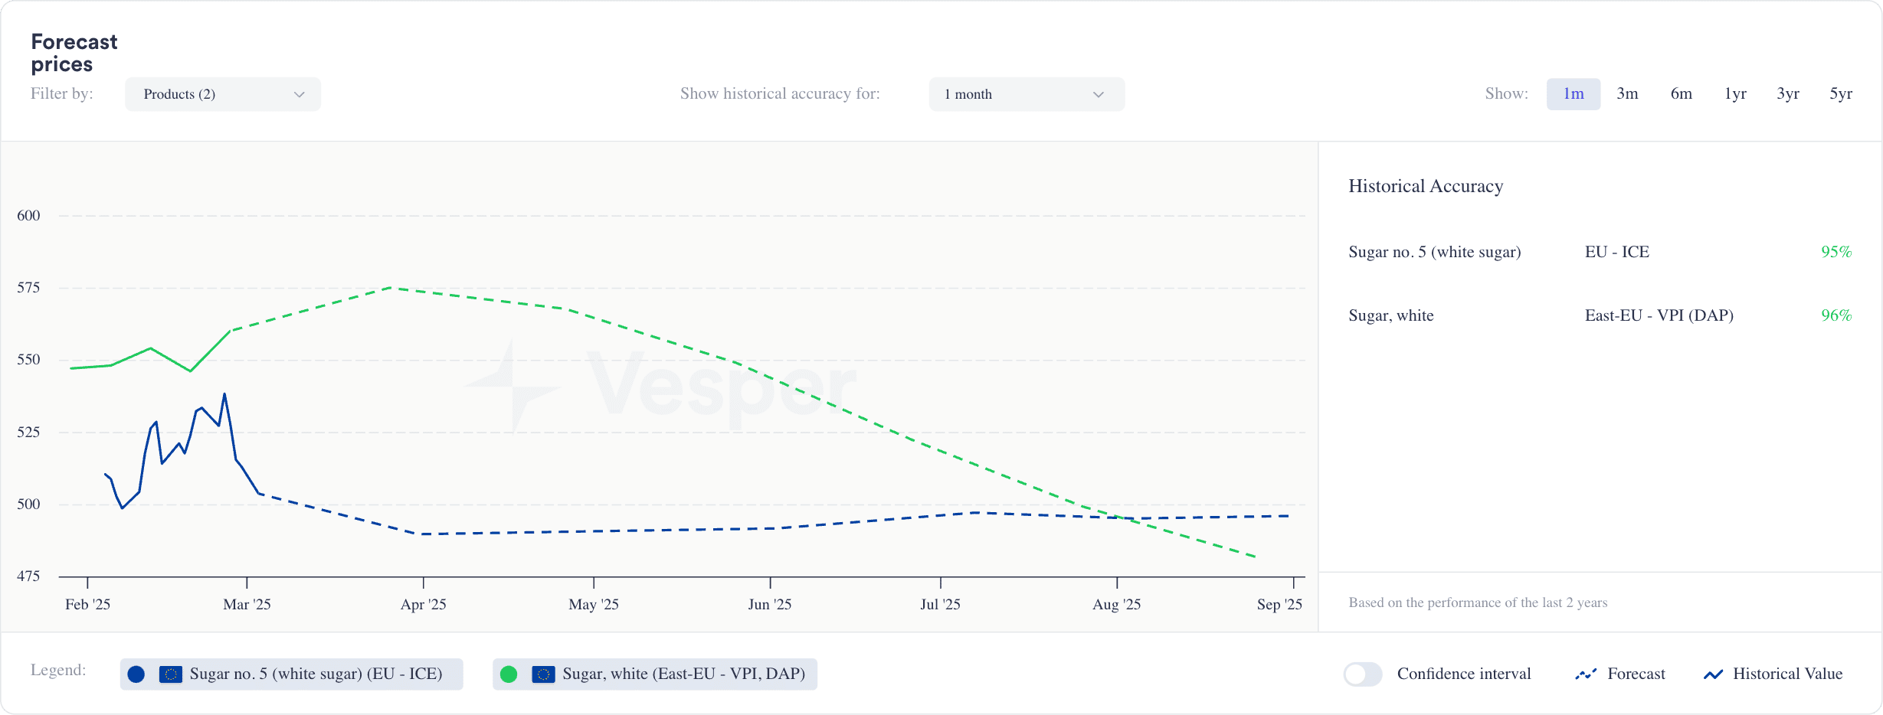Viewport: 1883px width, 715px height.
Task: Click chevron arrow on 1 month selector
Action: 1099,94
